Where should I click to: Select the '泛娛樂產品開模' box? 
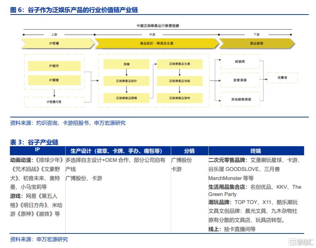coord(126,98)
